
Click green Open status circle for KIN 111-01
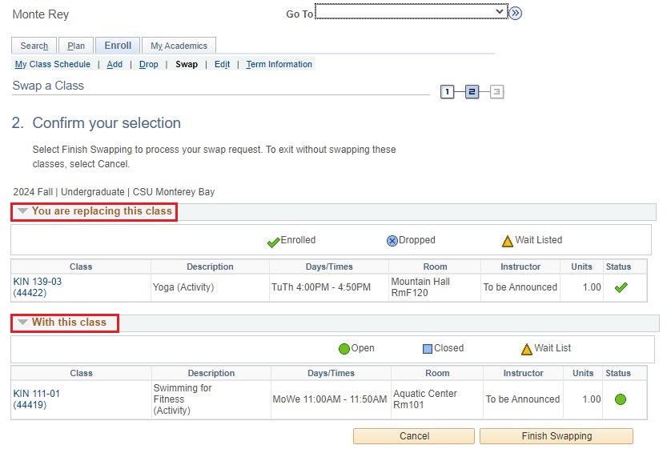[620, 399]
